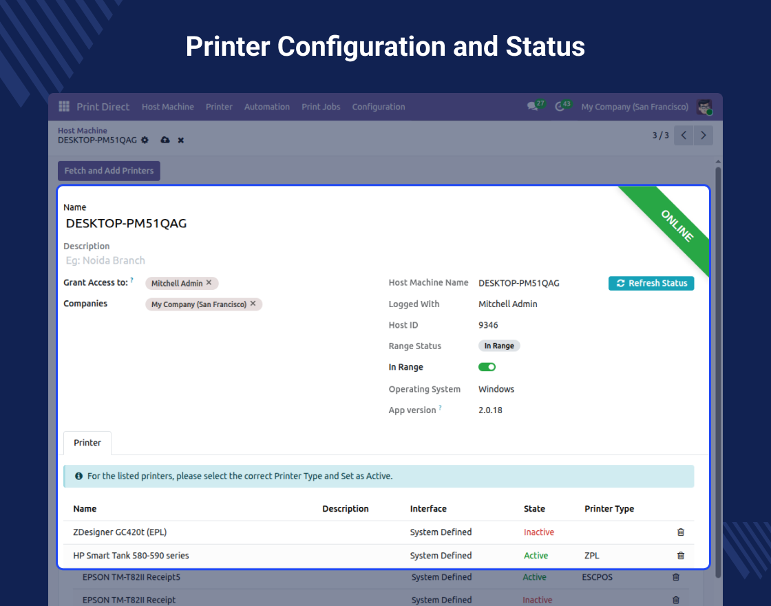Open the Print Jobs menu

321,107
